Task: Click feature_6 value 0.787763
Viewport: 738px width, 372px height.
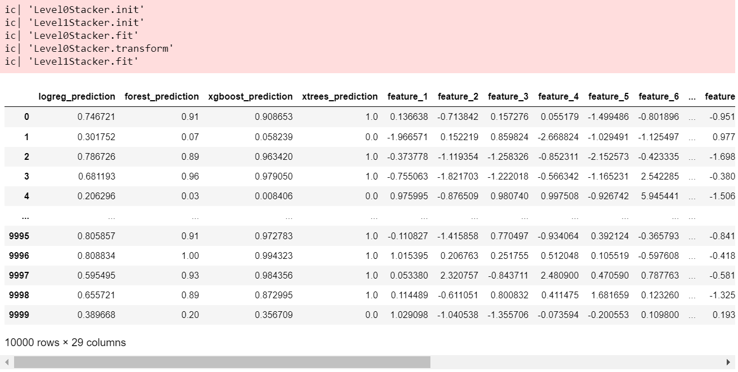Action: 660,275
